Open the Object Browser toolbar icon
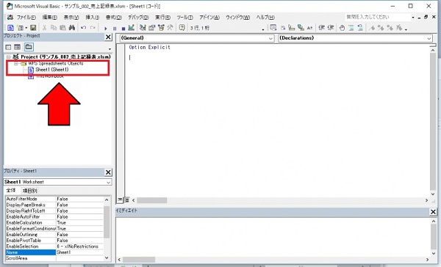The width and height of the screenshot is (441, 267). [x=161, y=28]
